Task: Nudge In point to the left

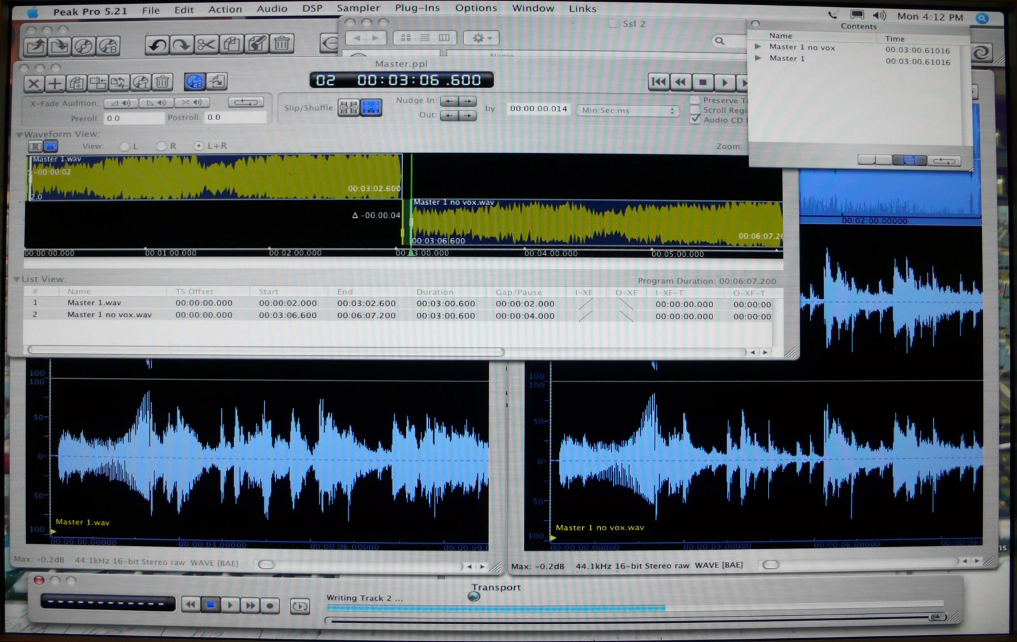Action: point(449,101)
